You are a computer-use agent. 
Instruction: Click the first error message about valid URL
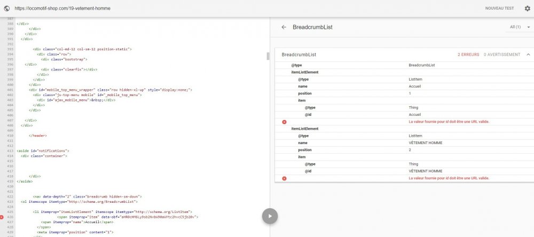(449, 122)
